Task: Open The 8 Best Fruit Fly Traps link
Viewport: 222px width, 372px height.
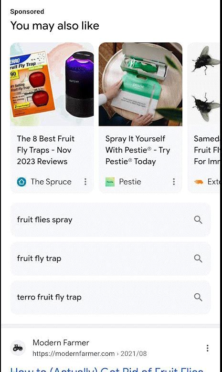Action: coord(46,150)
